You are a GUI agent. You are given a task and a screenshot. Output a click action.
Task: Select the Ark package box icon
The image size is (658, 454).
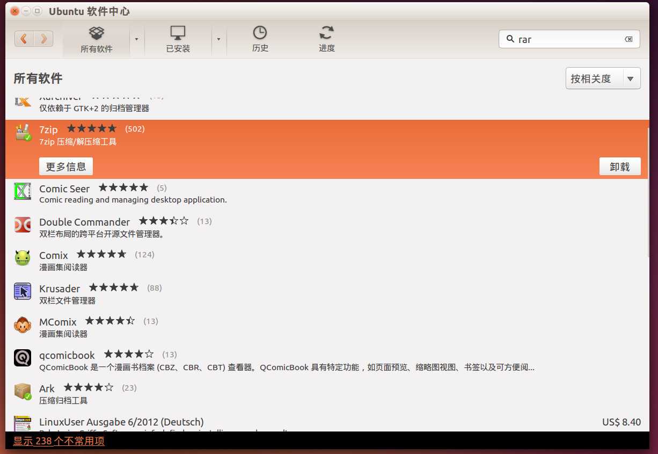coord(23,391)
